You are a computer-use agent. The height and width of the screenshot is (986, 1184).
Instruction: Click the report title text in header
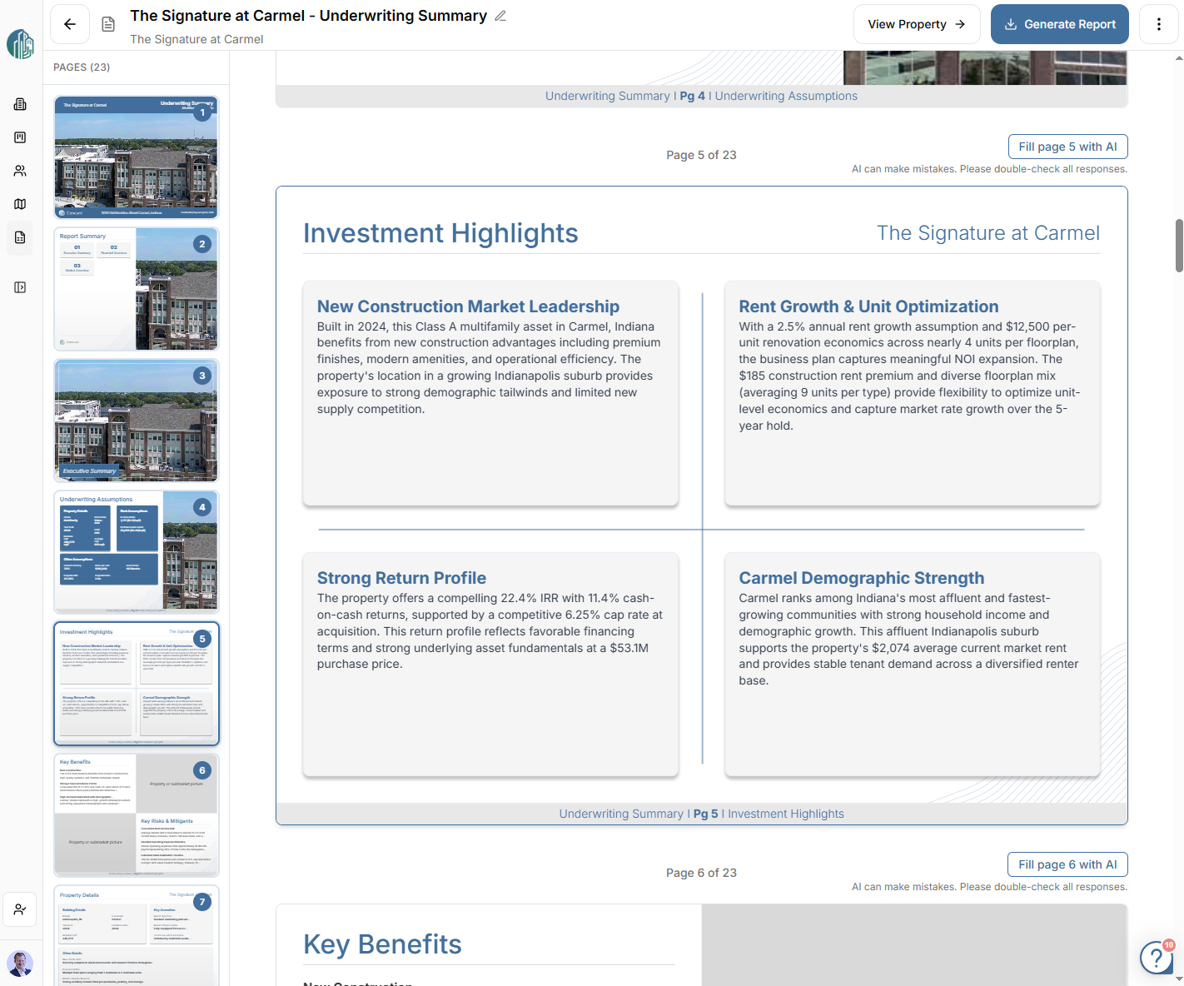tap(308, 16)
